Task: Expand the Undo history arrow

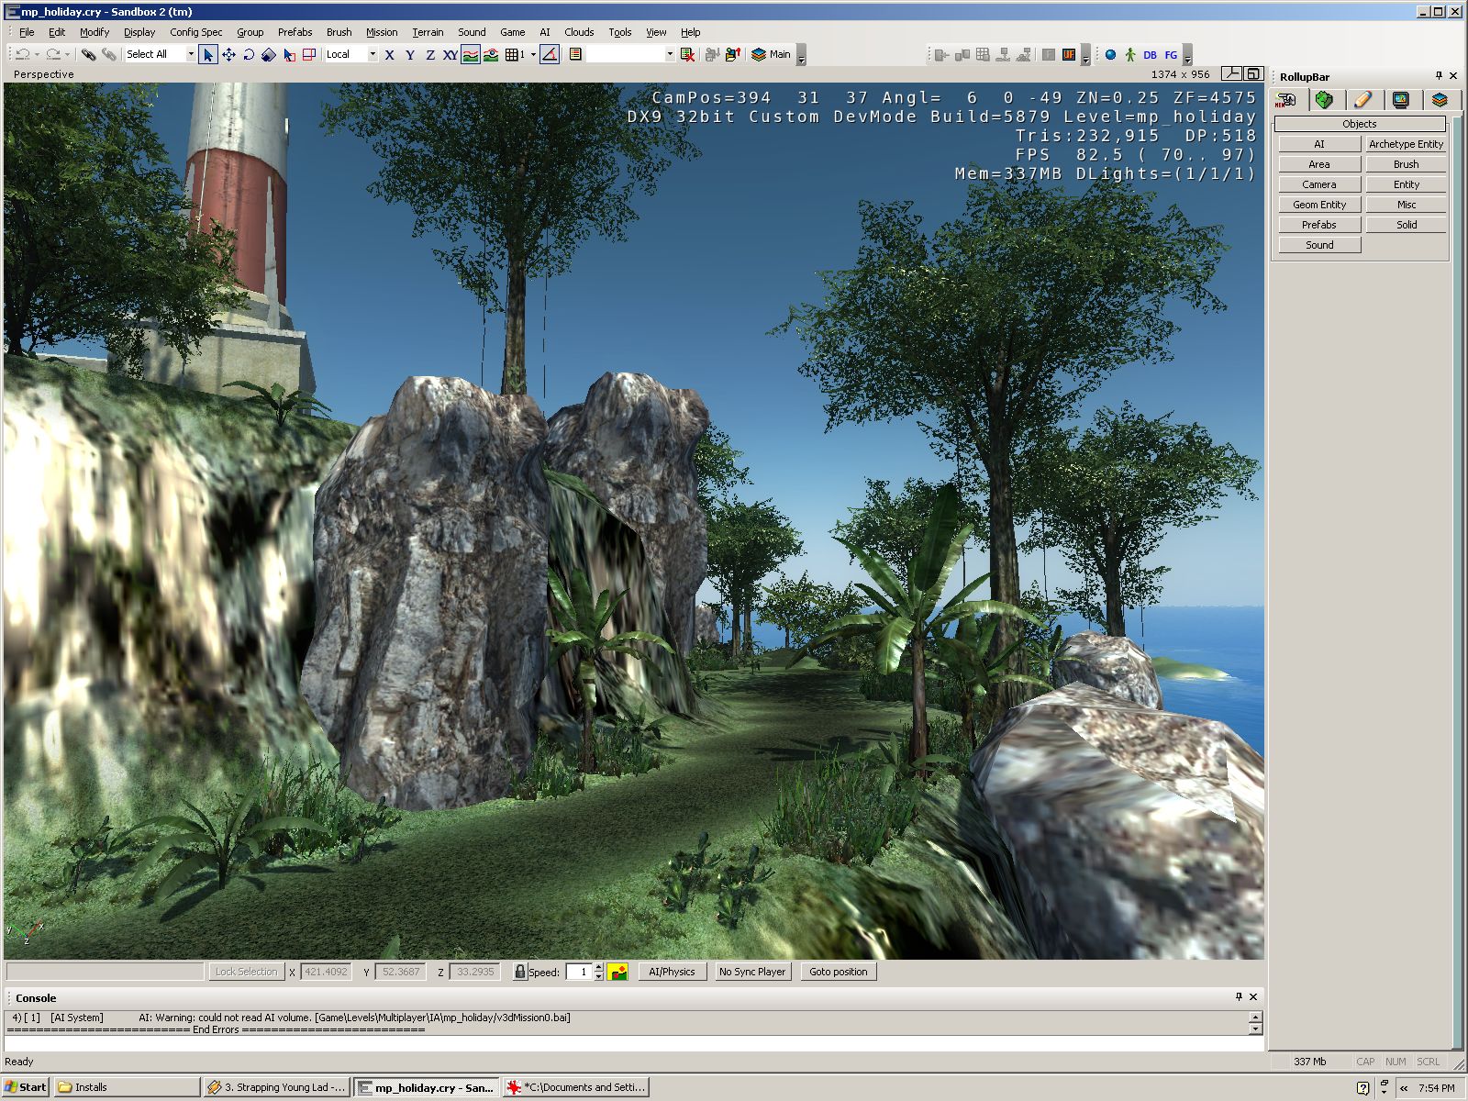Action: tap(37, 55)
